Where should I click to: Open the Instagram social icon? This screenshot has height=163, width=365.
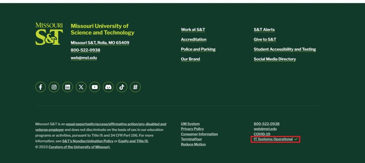tap(54, 87)
